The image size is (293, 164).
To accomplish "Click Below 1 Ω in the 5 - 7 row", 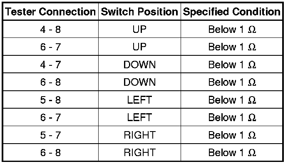I will coord(232,135).
